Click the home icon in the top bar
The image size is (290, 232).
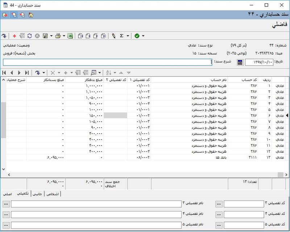31,15
